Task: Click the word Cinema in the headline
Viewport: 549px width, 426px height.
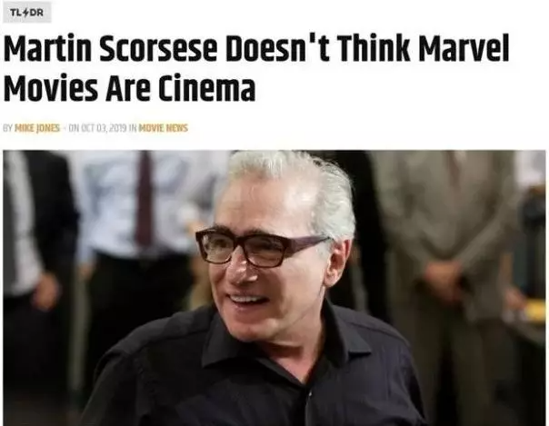Action: tap(206, 87)
